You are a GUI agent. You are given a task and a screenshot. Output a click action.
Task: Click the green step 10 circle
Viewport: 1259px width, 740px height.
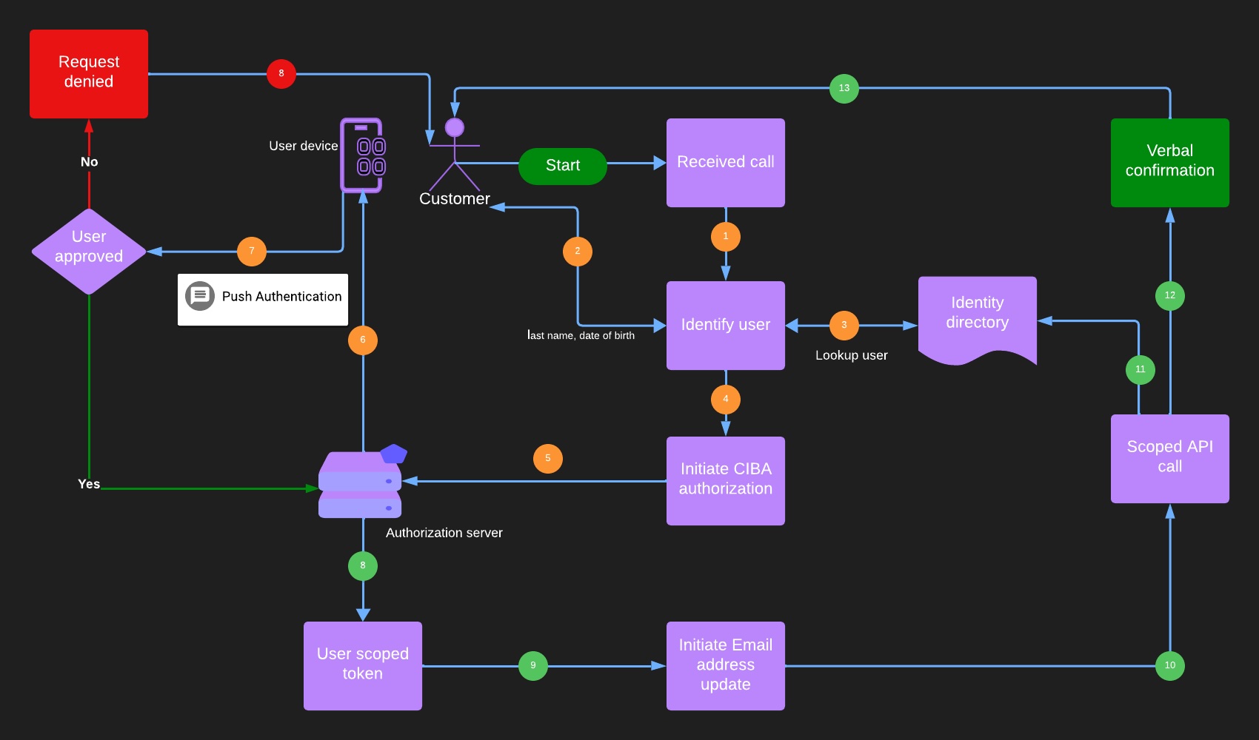coord(1170,665)
